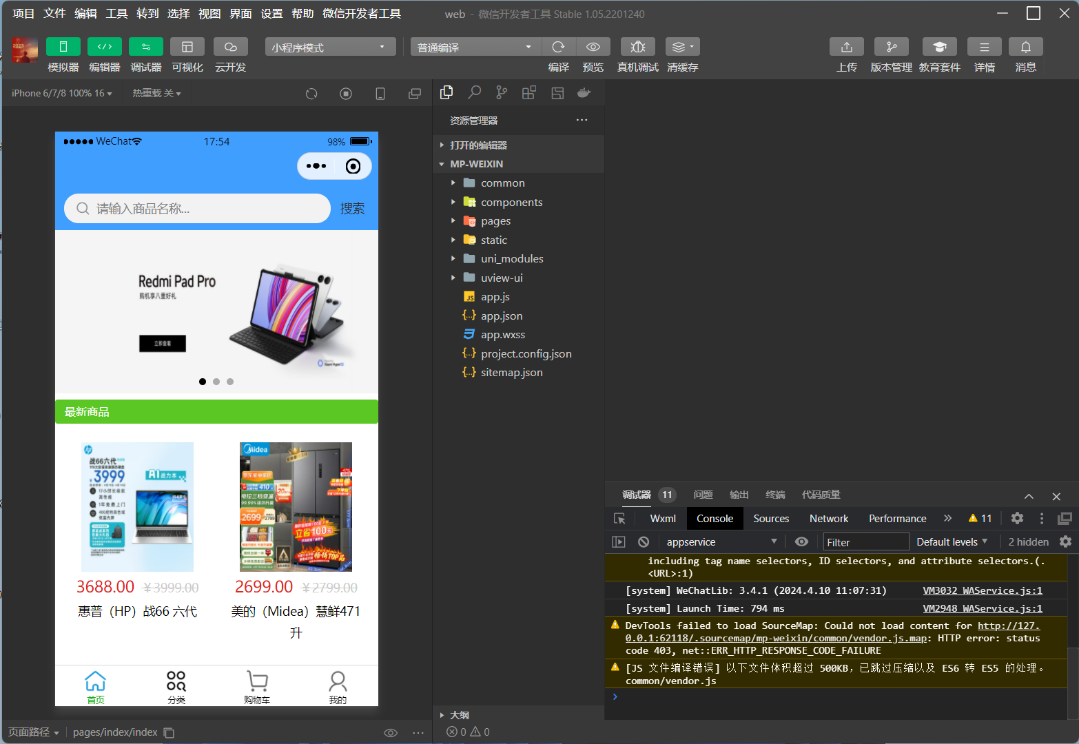Open devtools settings gear

(x=1017, y=518)
